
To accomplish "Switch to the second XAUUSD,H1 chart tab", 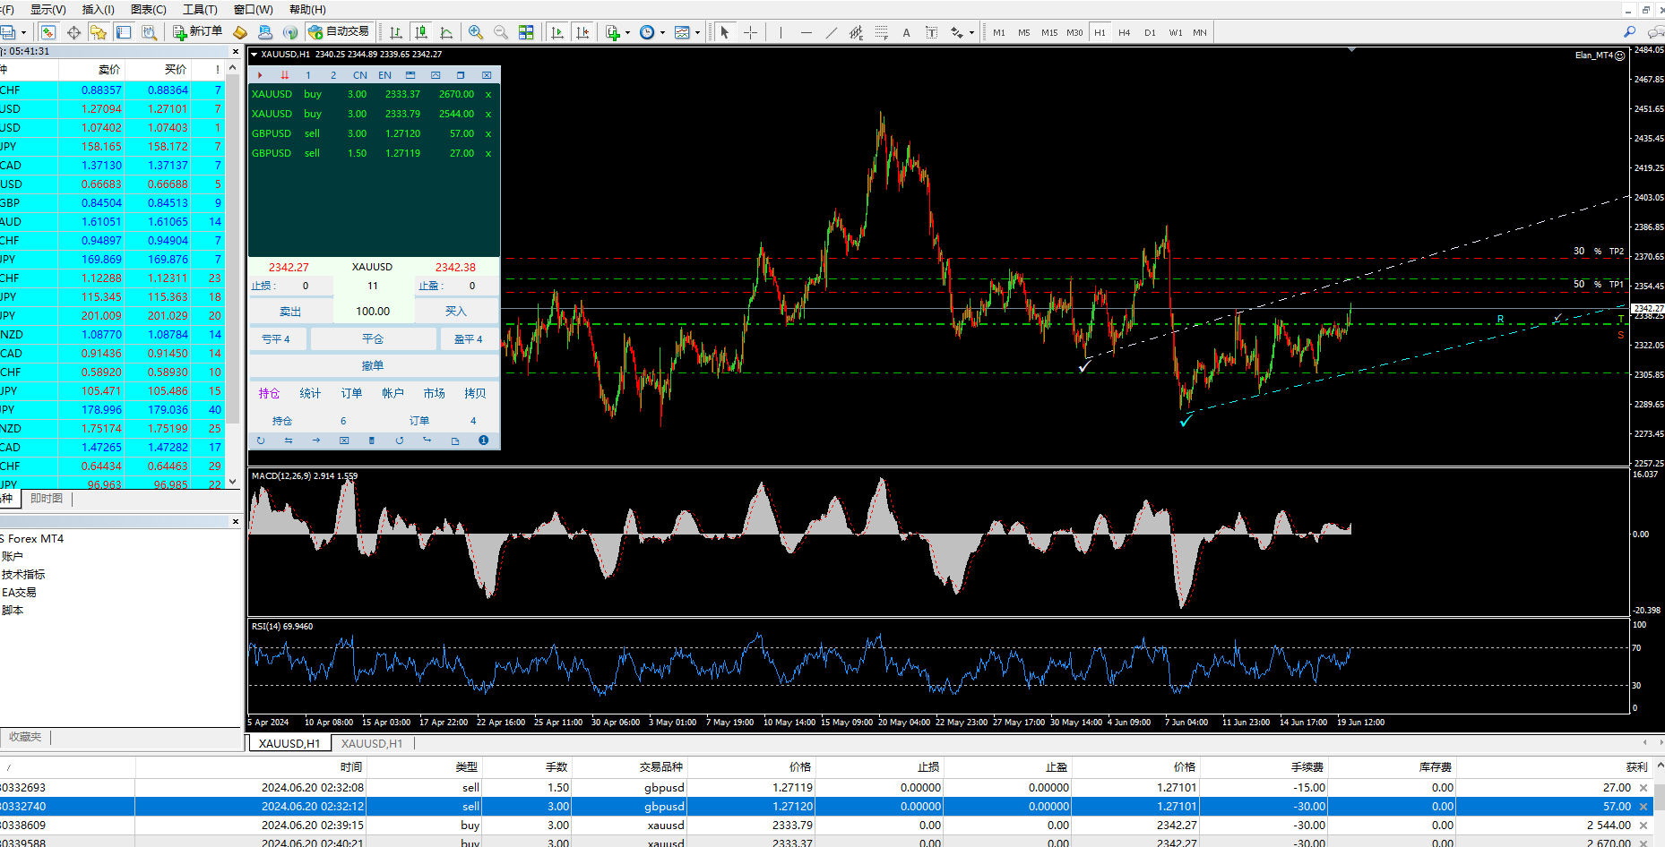I will pos(371,743).
